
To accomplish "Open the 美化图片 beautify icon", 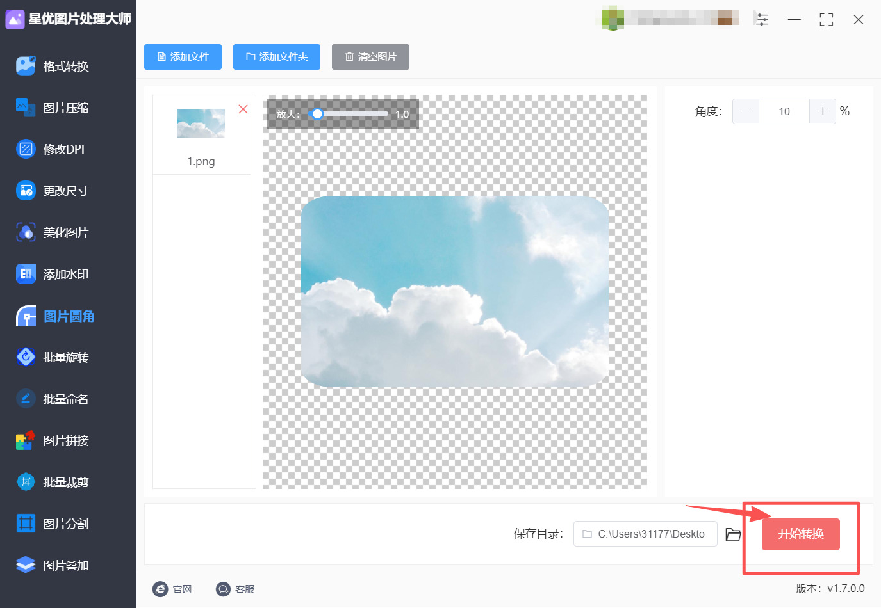I will click(x=26, y=232).
